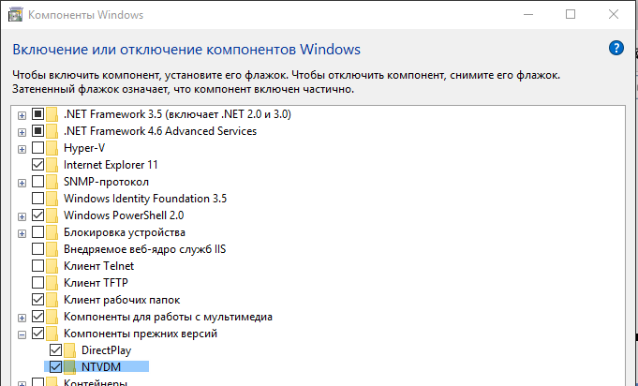Click the NTVDM folder icon

[x=70, y=367]
